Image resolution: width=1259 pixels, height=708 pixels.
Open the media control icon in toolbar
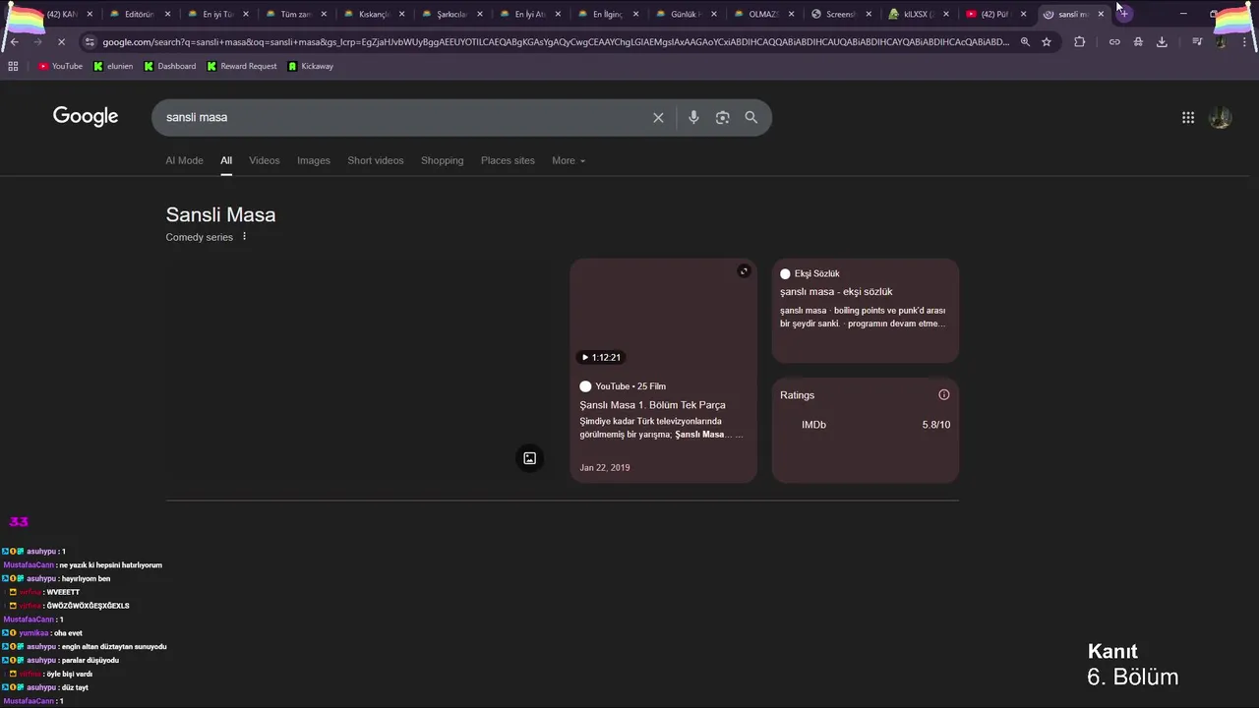[x=1197, y=42]
